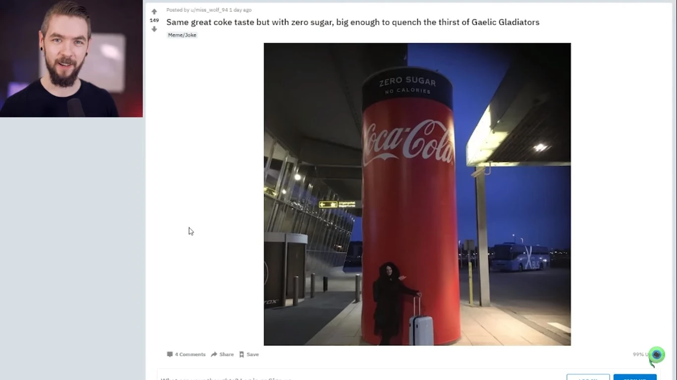Click the Share arrow icon
This screenshot has height=380, width=677.
(214, 354)
